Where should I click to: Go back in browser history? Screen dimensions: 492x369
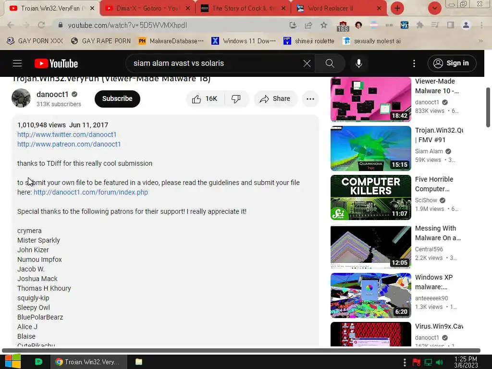(x=11, y=25)
